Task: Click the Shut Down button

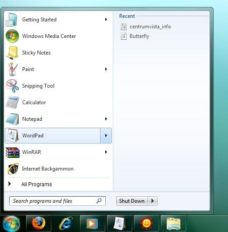Action: (x=132, y=201)
